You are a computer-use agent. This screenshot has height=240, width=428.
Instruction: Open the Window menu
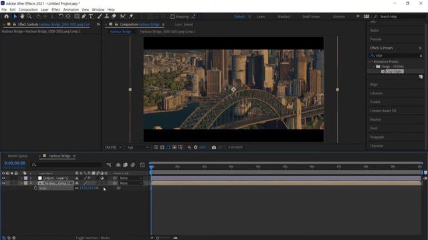click(x=98, y=9)
